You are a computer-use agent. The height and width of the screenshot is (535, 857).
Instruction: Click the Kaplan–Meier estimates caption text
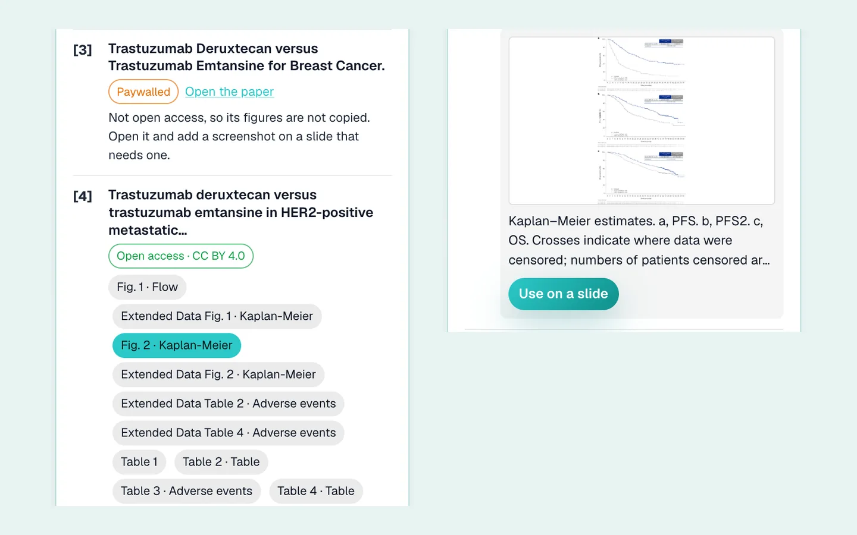(x=640, y=240)
